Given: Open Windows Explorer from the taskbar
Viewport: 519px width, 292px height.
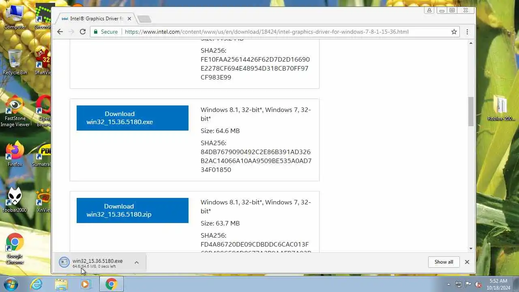Looking at the screenshot, I should [61, 284].
